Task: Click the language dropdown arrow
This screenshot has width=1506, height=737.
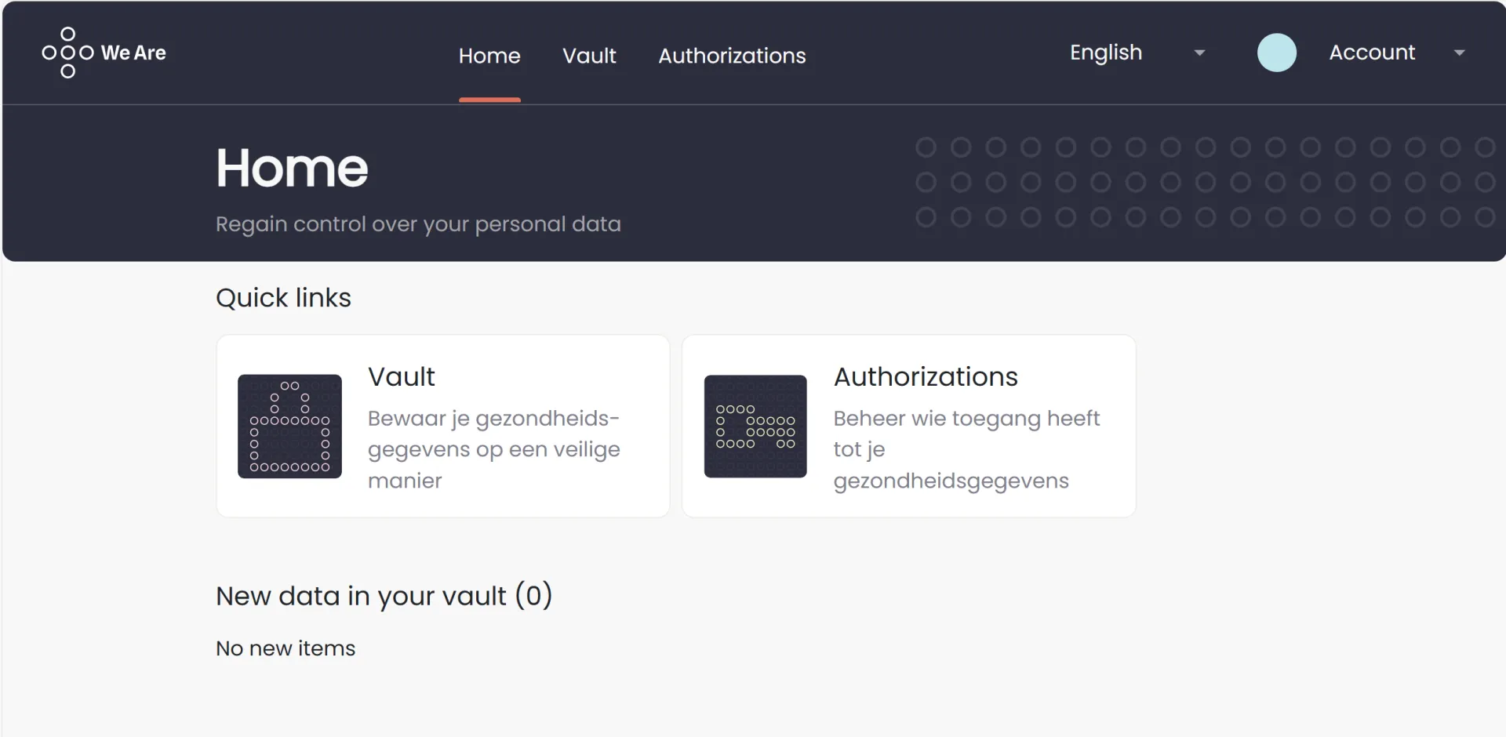Action: tap(1199, 53)
